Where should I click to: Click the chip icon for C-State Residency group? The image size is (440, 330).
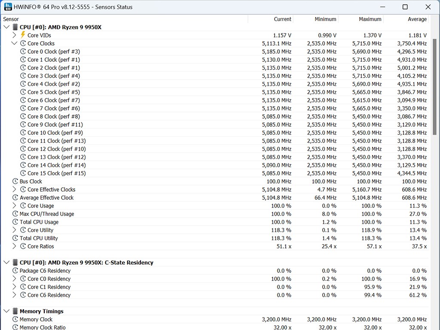coord(15,263)
